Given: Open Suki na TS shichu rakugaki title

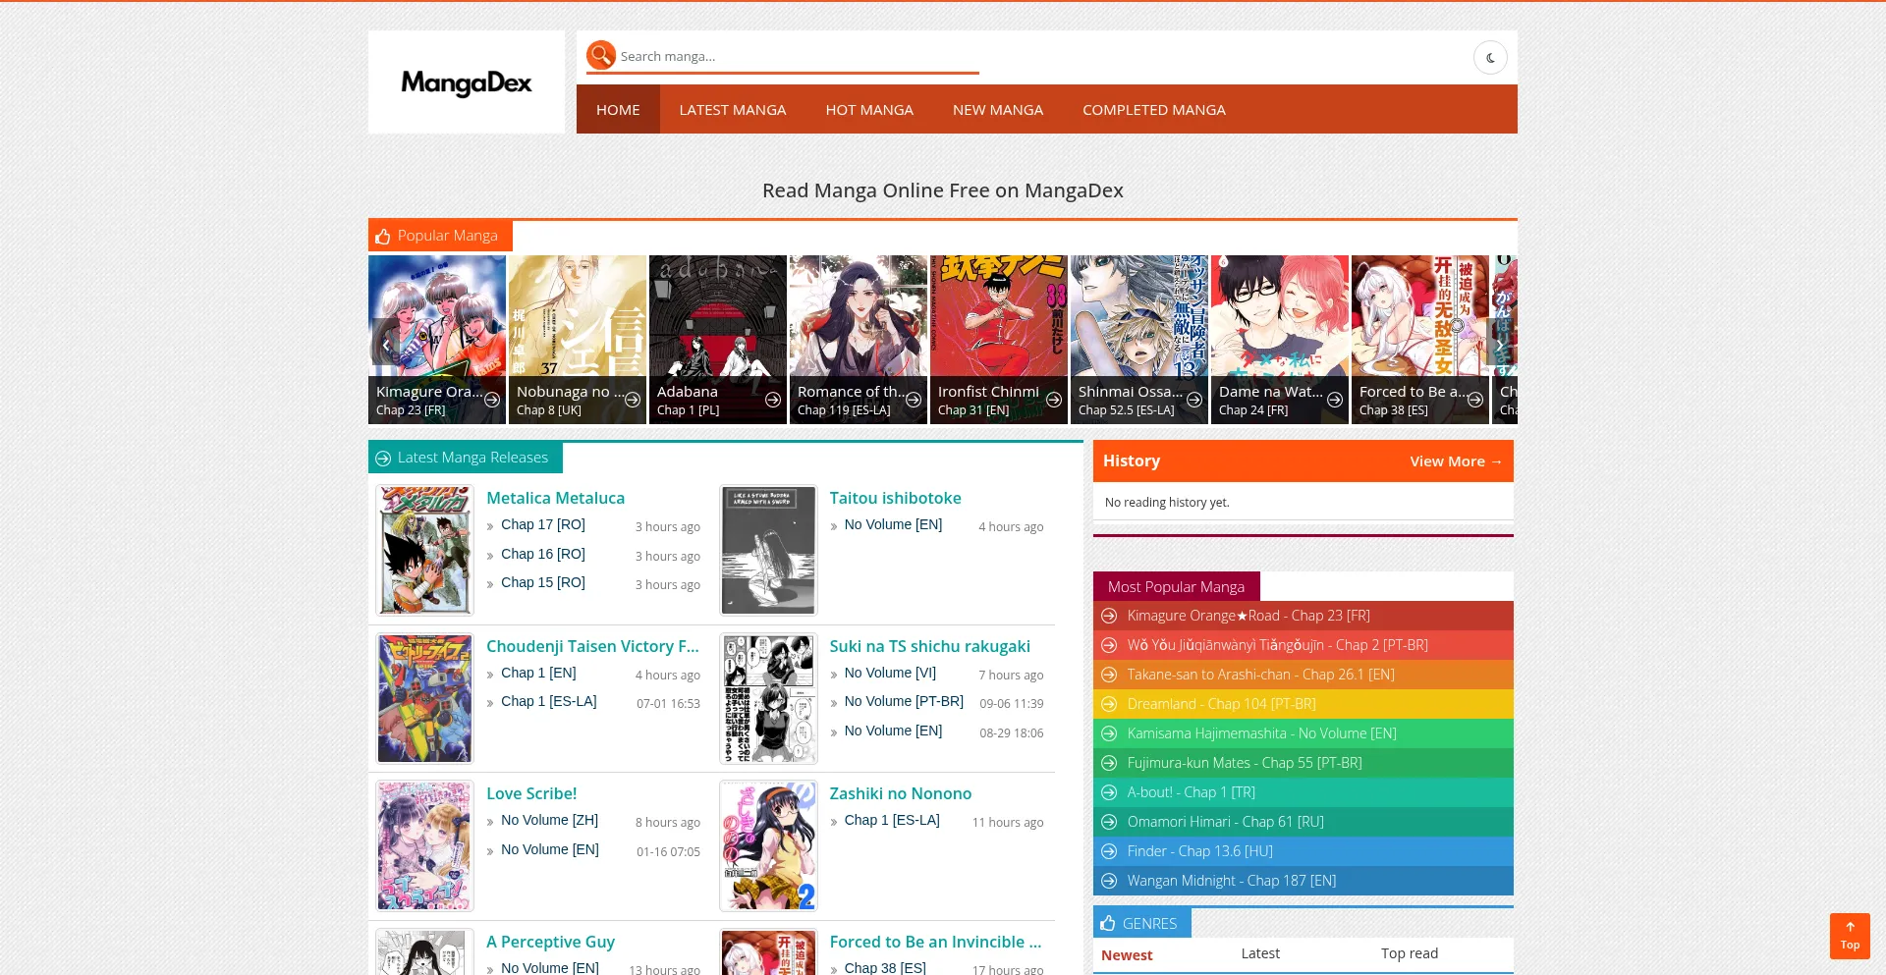Looking at the screenshot, I should pos(929,646).
